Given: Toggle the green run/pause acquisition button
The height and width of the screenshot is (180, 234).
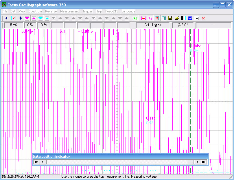Looking at the screenshot, I should point(135,18).
